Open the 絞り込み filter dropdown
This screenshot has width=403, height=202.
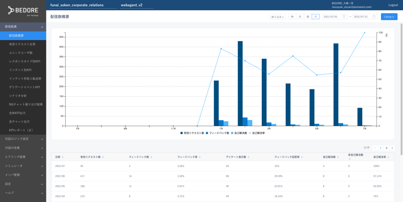tap(277, 17)
